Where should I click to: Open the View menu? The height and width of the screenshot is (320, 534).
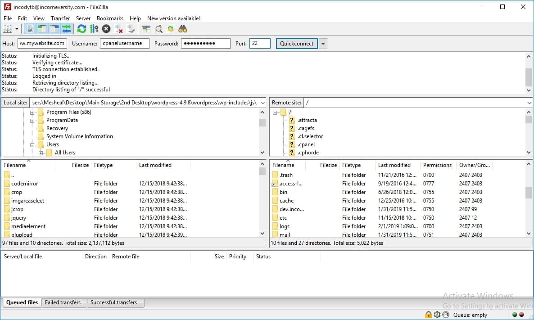(39, 18)
